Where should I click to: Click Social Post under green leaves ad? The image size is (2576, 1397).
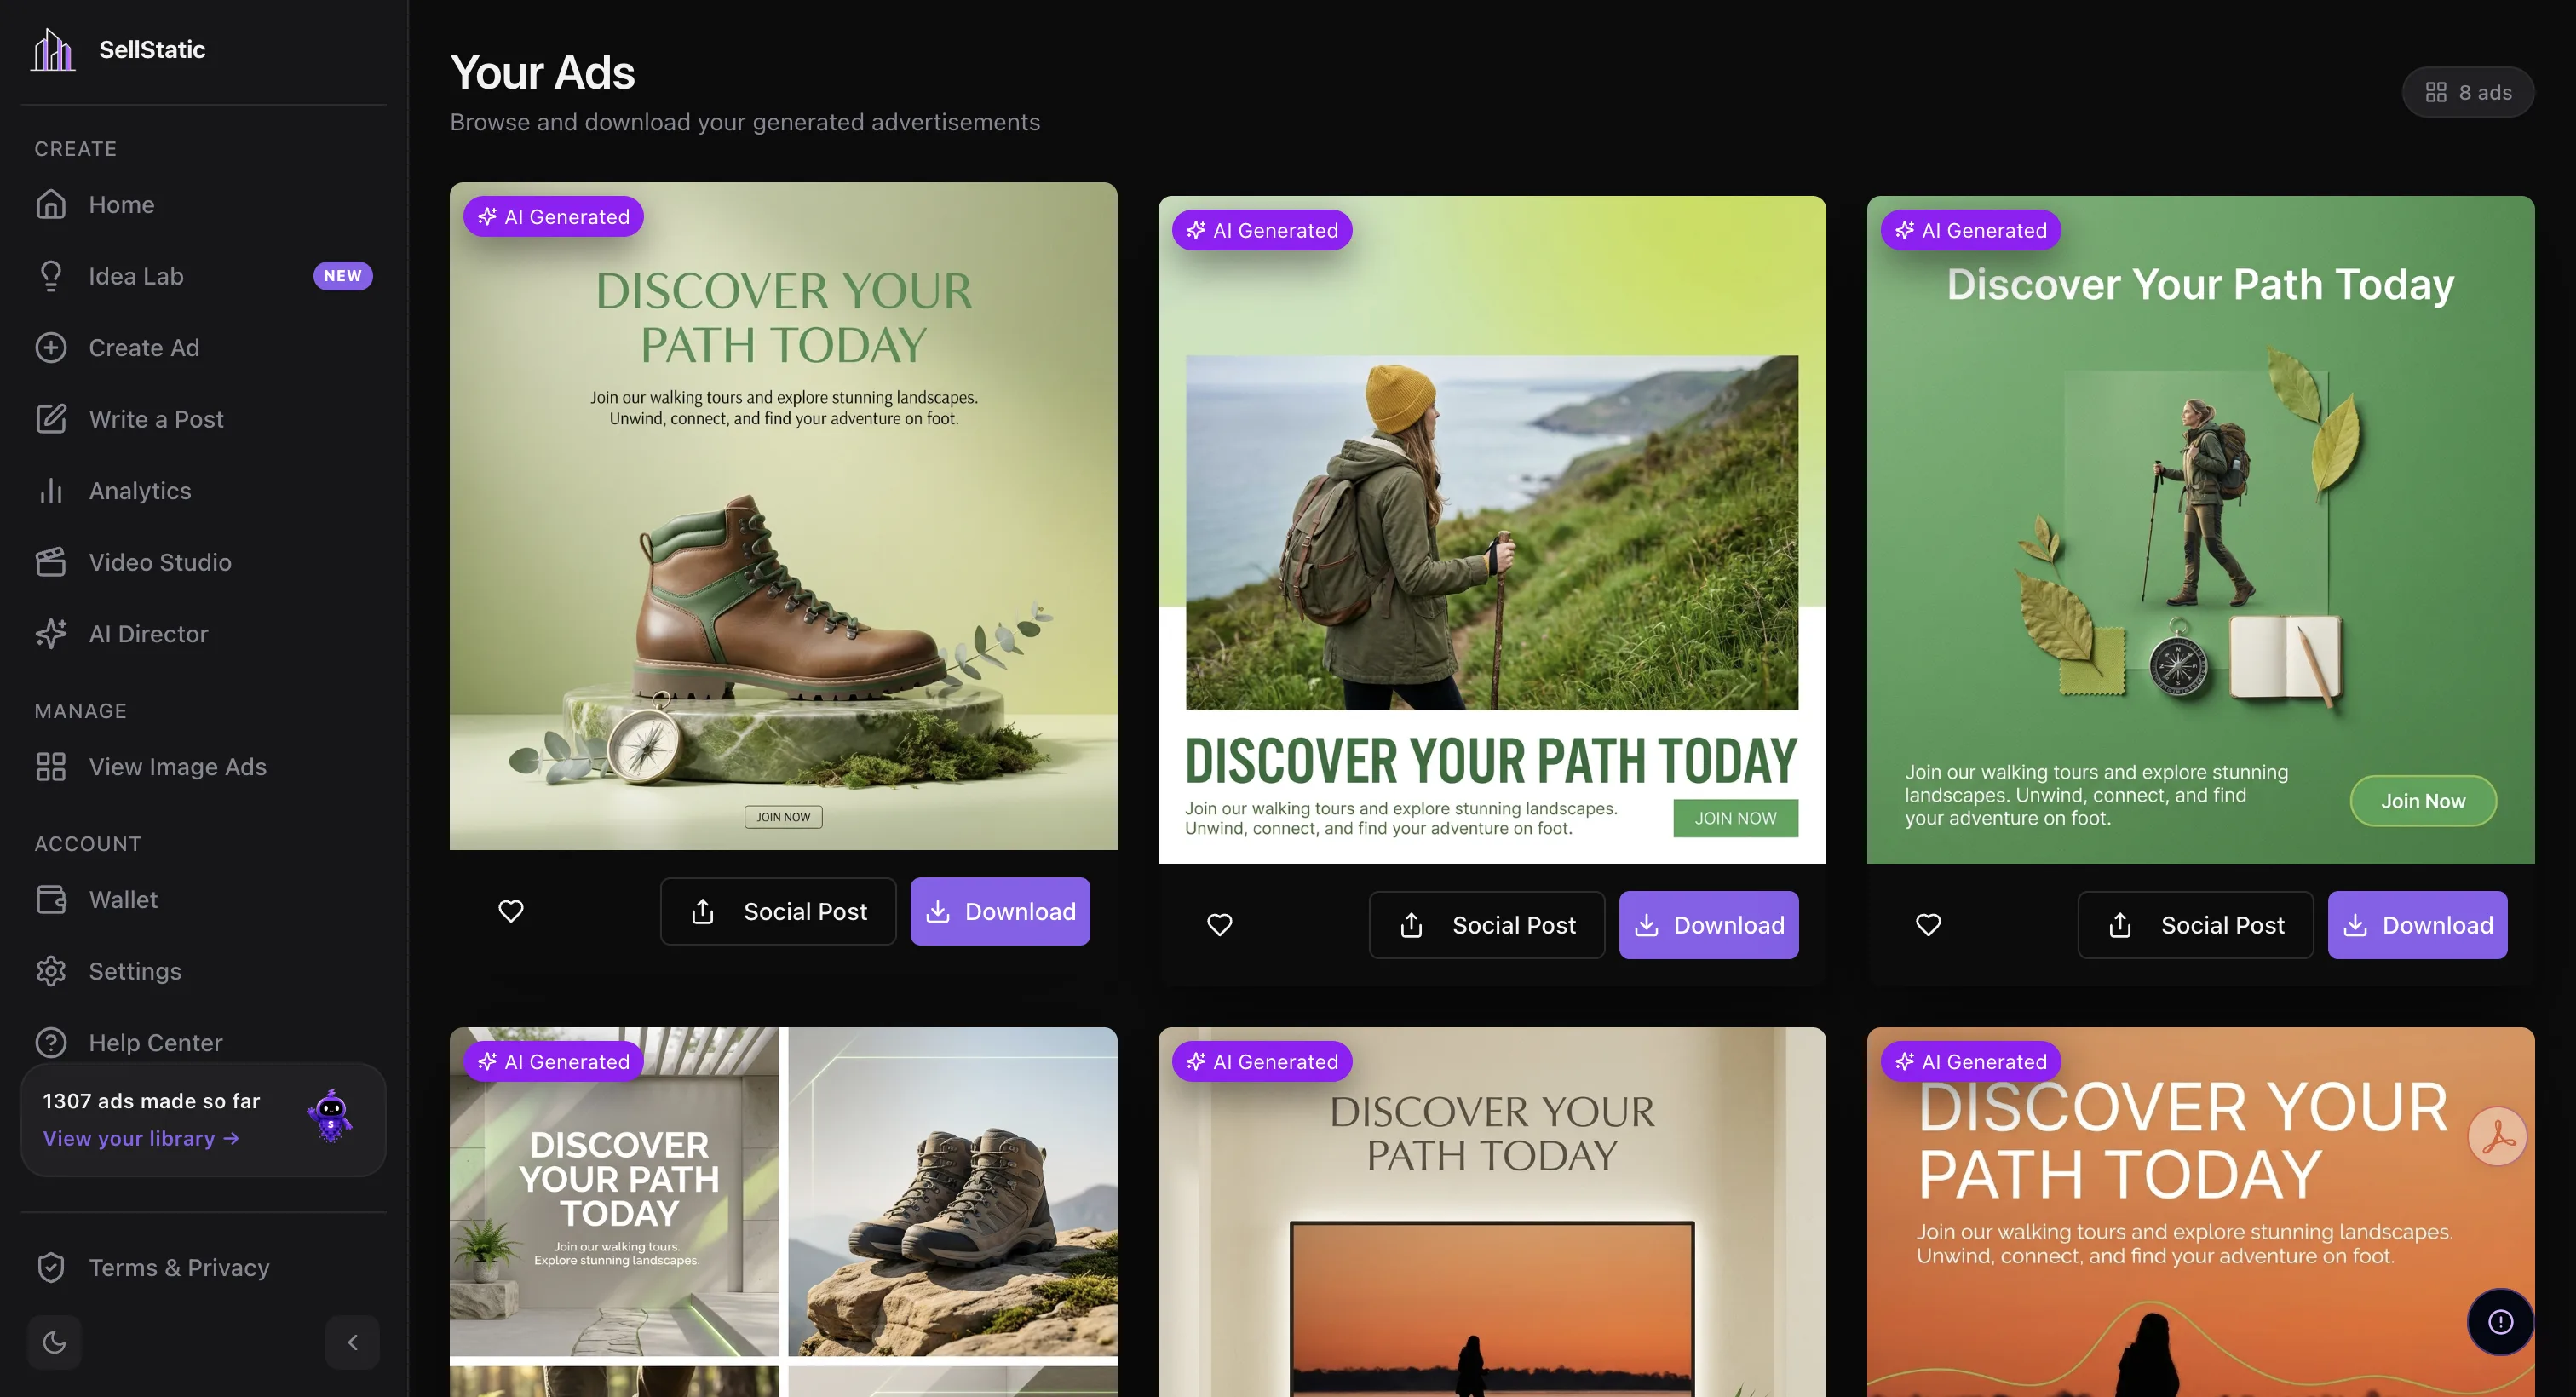click(2196, 925)
